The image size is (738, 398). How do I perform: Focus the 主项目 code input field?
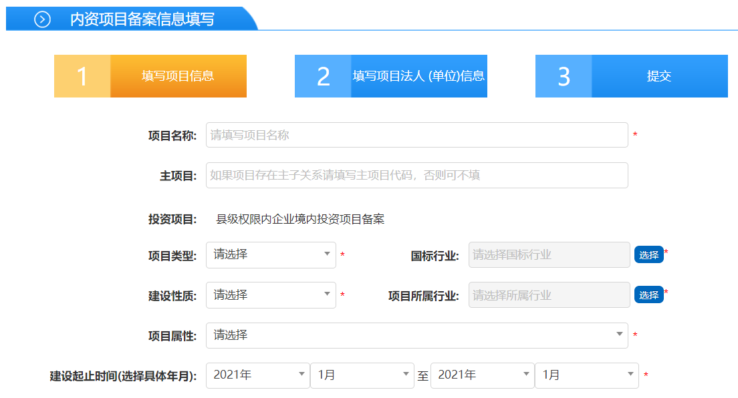point(416,176)
